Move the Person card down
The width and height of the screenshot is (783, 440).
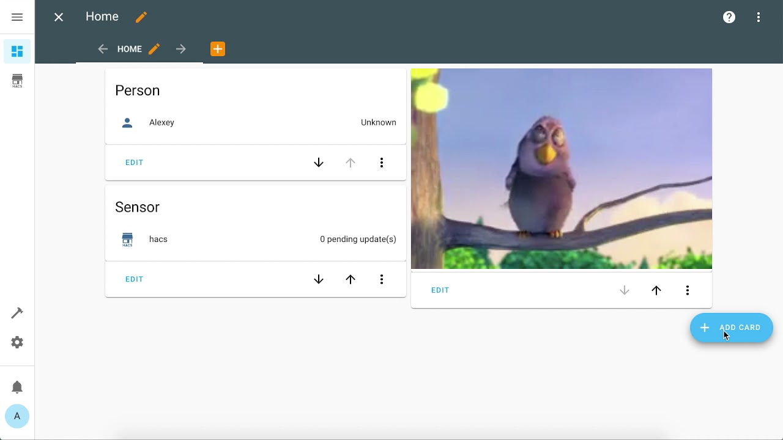pos(319,163)
